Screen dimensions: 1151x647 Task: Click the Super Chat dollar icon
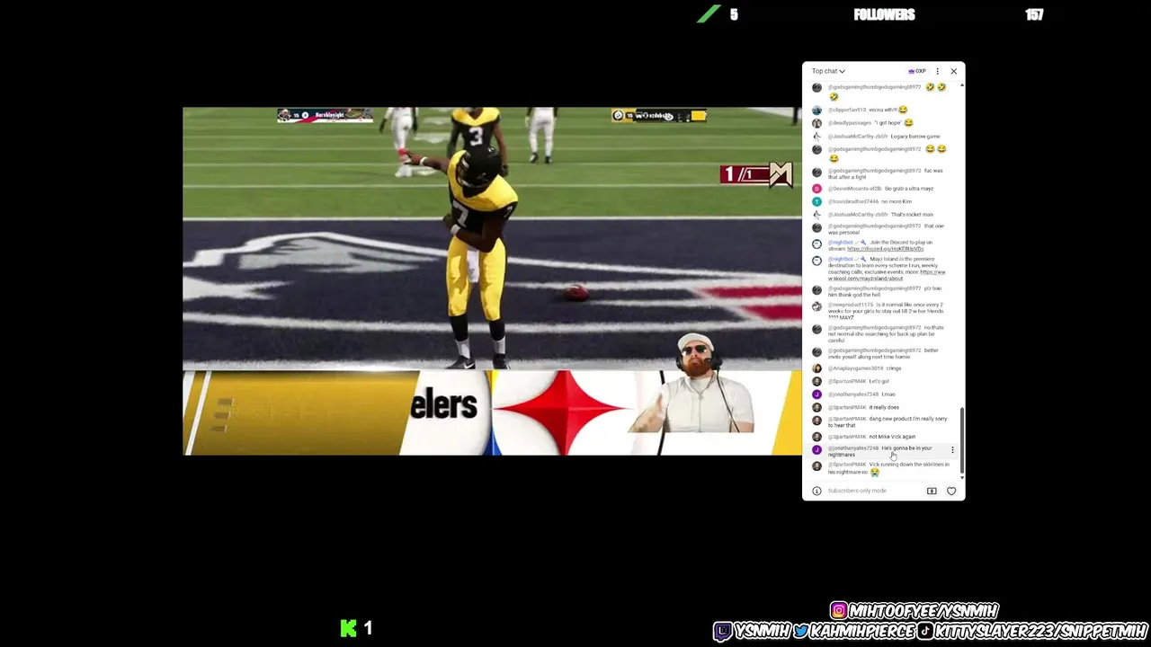point(932,491)
